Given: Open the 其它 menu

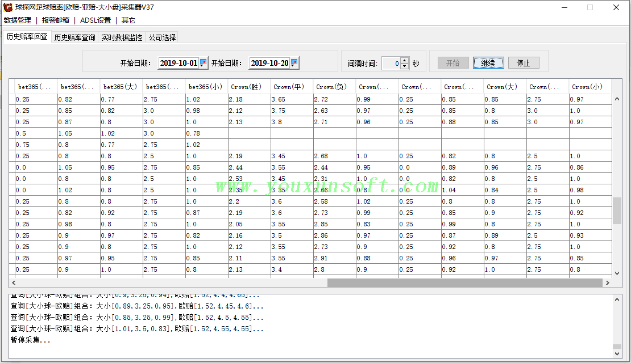Looking at the screenshot, I should coord(128,20).
